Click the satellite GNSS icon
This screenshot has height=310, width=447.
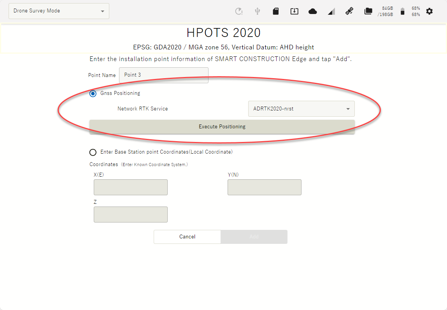point(349,11)
